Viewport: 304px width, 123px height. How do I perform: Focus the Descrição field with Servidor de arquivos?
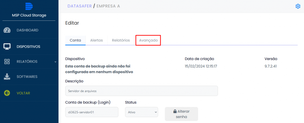pyautogui.click(x=141, y=91)
